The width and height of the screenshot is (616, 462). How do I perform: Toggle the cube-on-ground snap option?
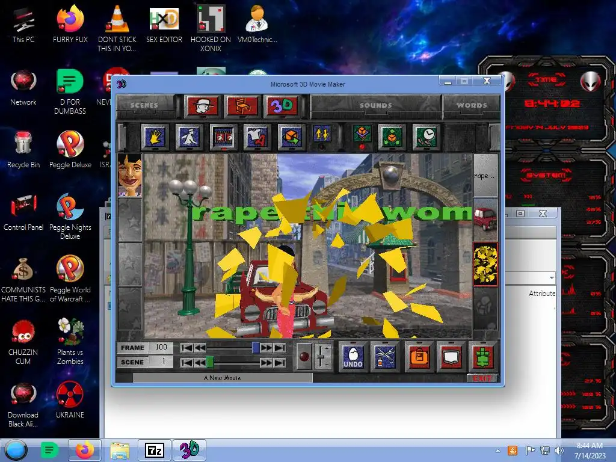(x=362, y=135)
